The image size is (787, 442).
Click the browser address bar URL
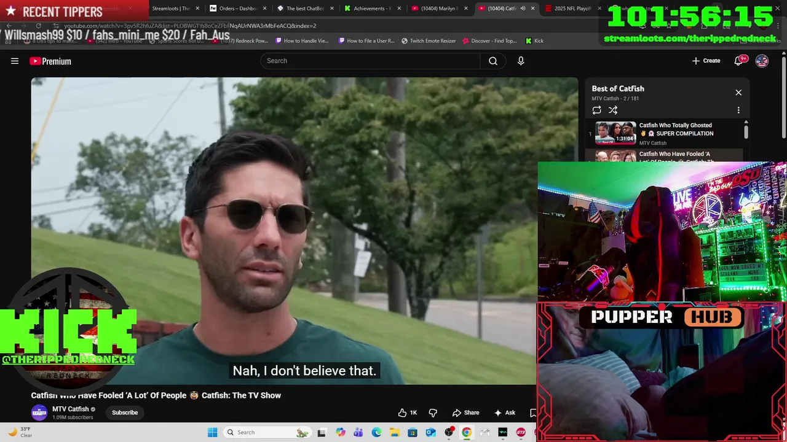coord(190,26)
